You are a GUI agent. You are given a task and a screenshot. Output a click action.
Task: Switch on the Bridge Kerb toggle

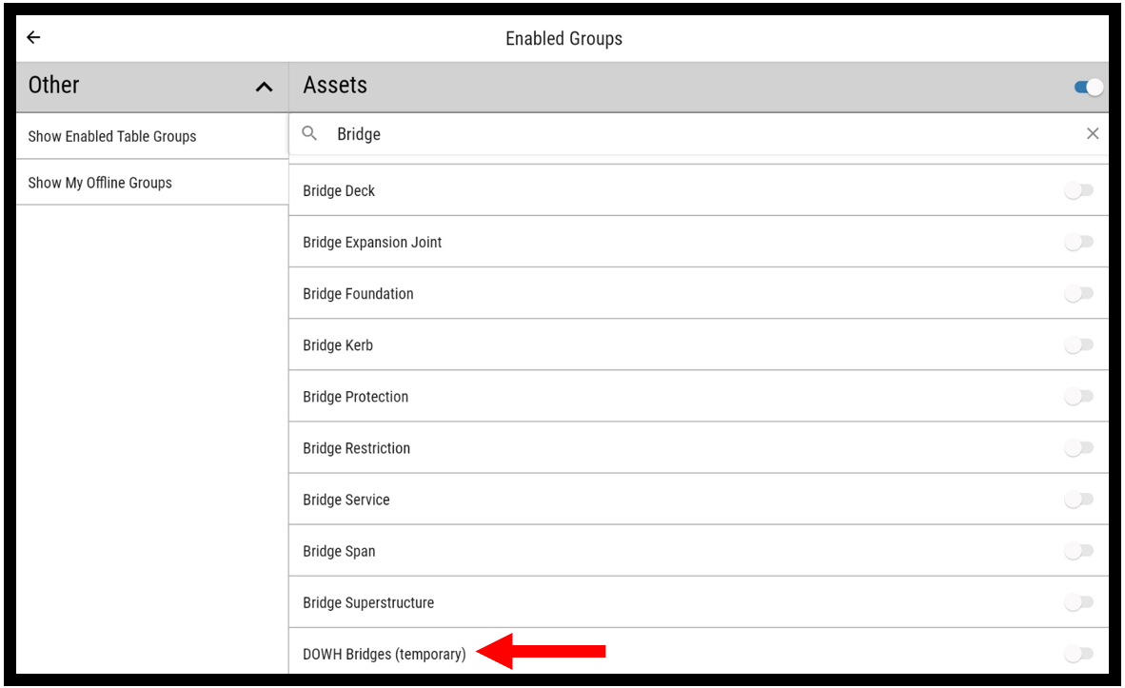pos(1078,345)
